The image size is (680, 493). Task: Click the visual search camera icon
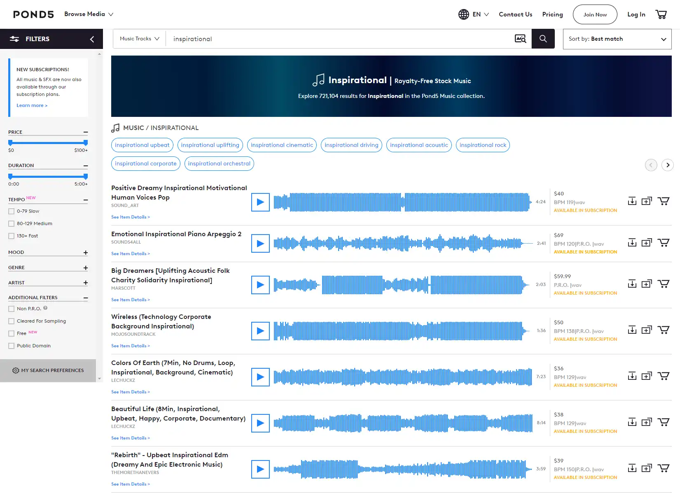[520, 39]
